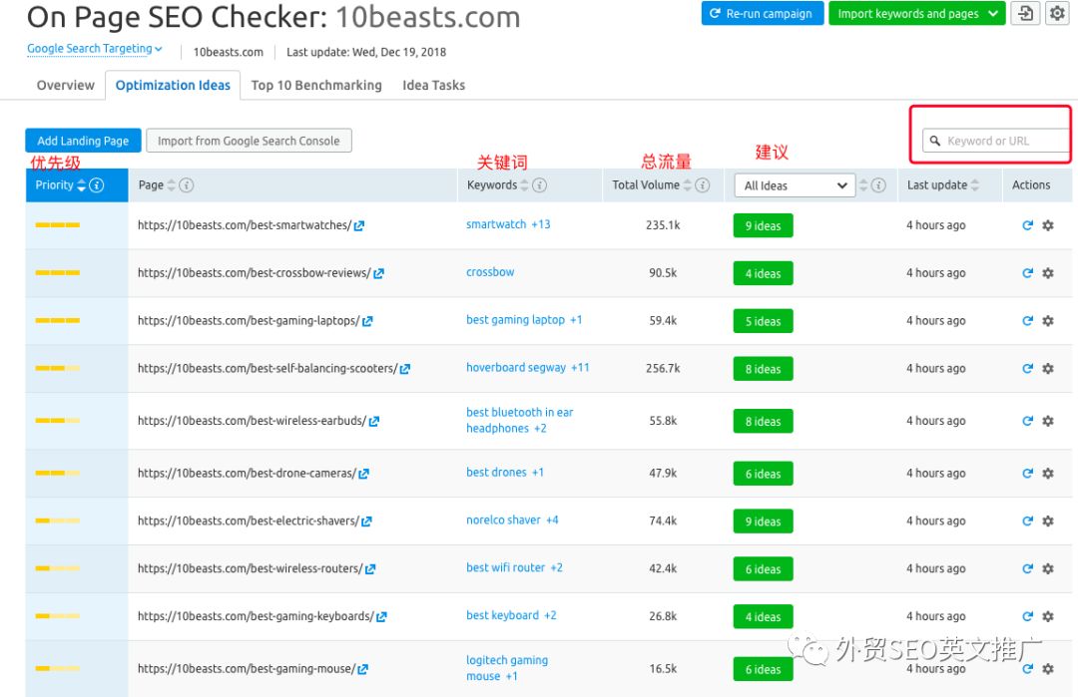Open 9 ideas for best-smartwatches page

coord(764,226)
